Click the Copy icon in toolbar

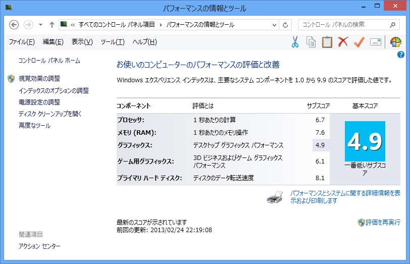(x=311, y=42)
